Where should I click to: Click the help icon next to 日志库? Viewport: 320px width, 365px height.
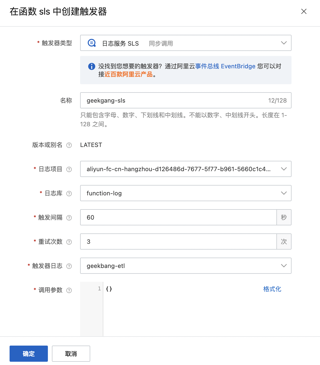[69, 194]
